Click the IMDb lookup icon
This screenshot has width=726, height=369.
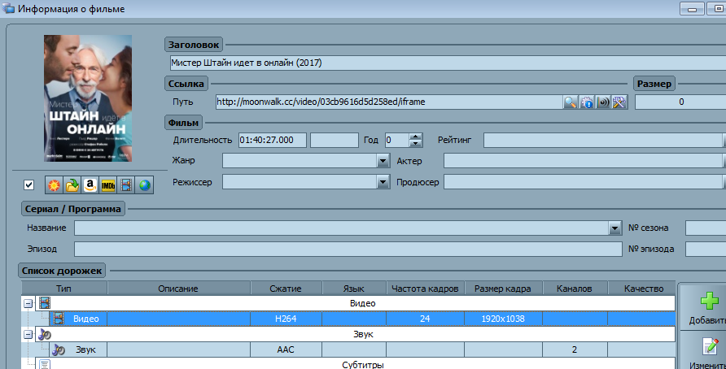point(107,184)
